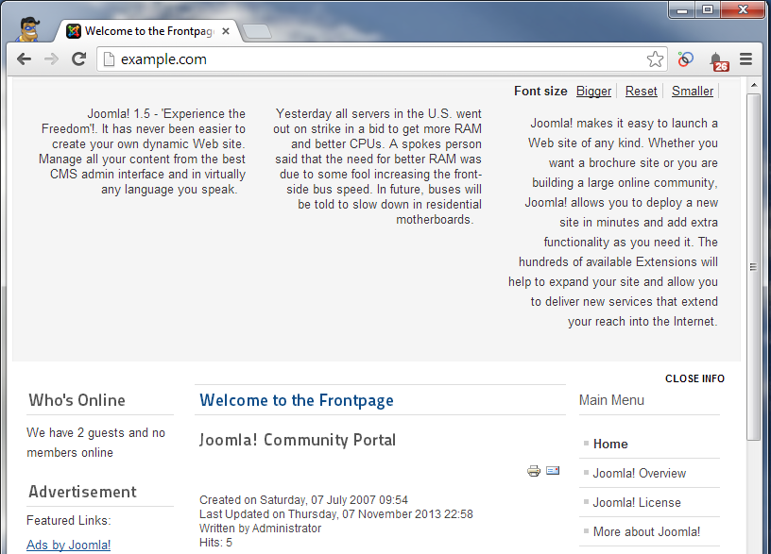Open the notification bell extension showing 26

click(718, 61)
